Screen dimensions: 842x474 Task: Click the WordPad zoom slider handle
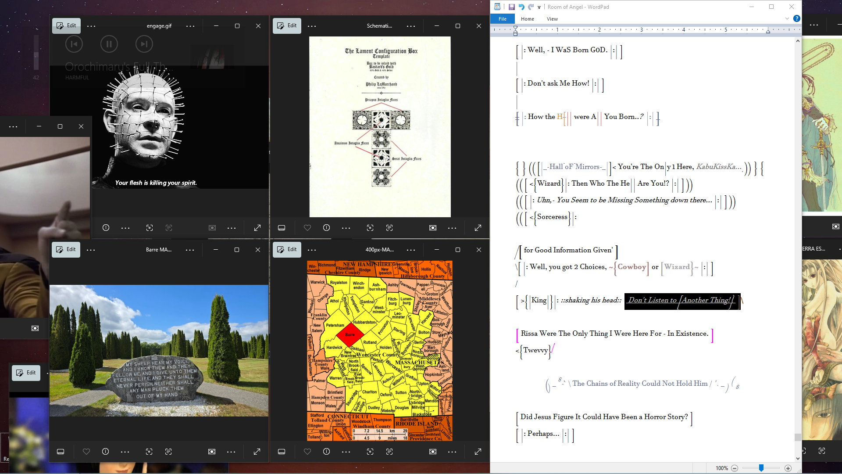[761, 468]
